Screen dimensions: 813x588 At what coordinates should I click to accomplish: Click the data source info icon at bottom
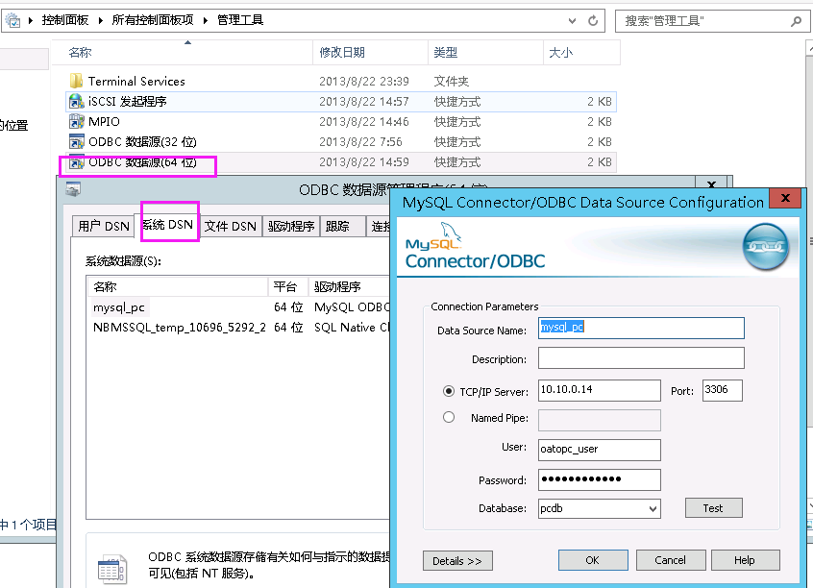[x=112, y=570]
